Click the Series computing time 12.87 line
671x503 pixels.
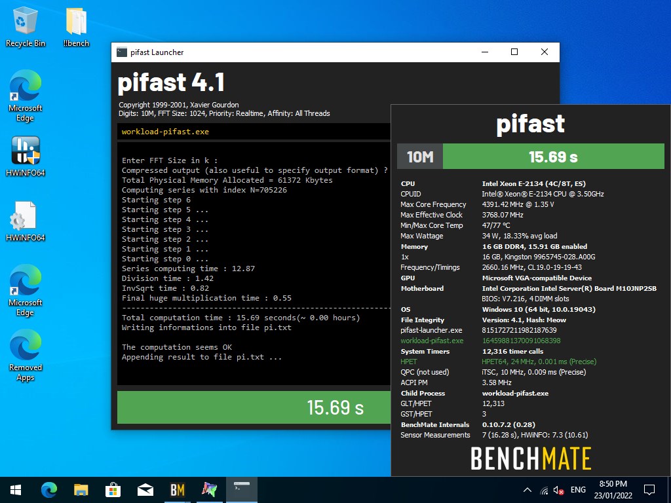coord(188,269)
